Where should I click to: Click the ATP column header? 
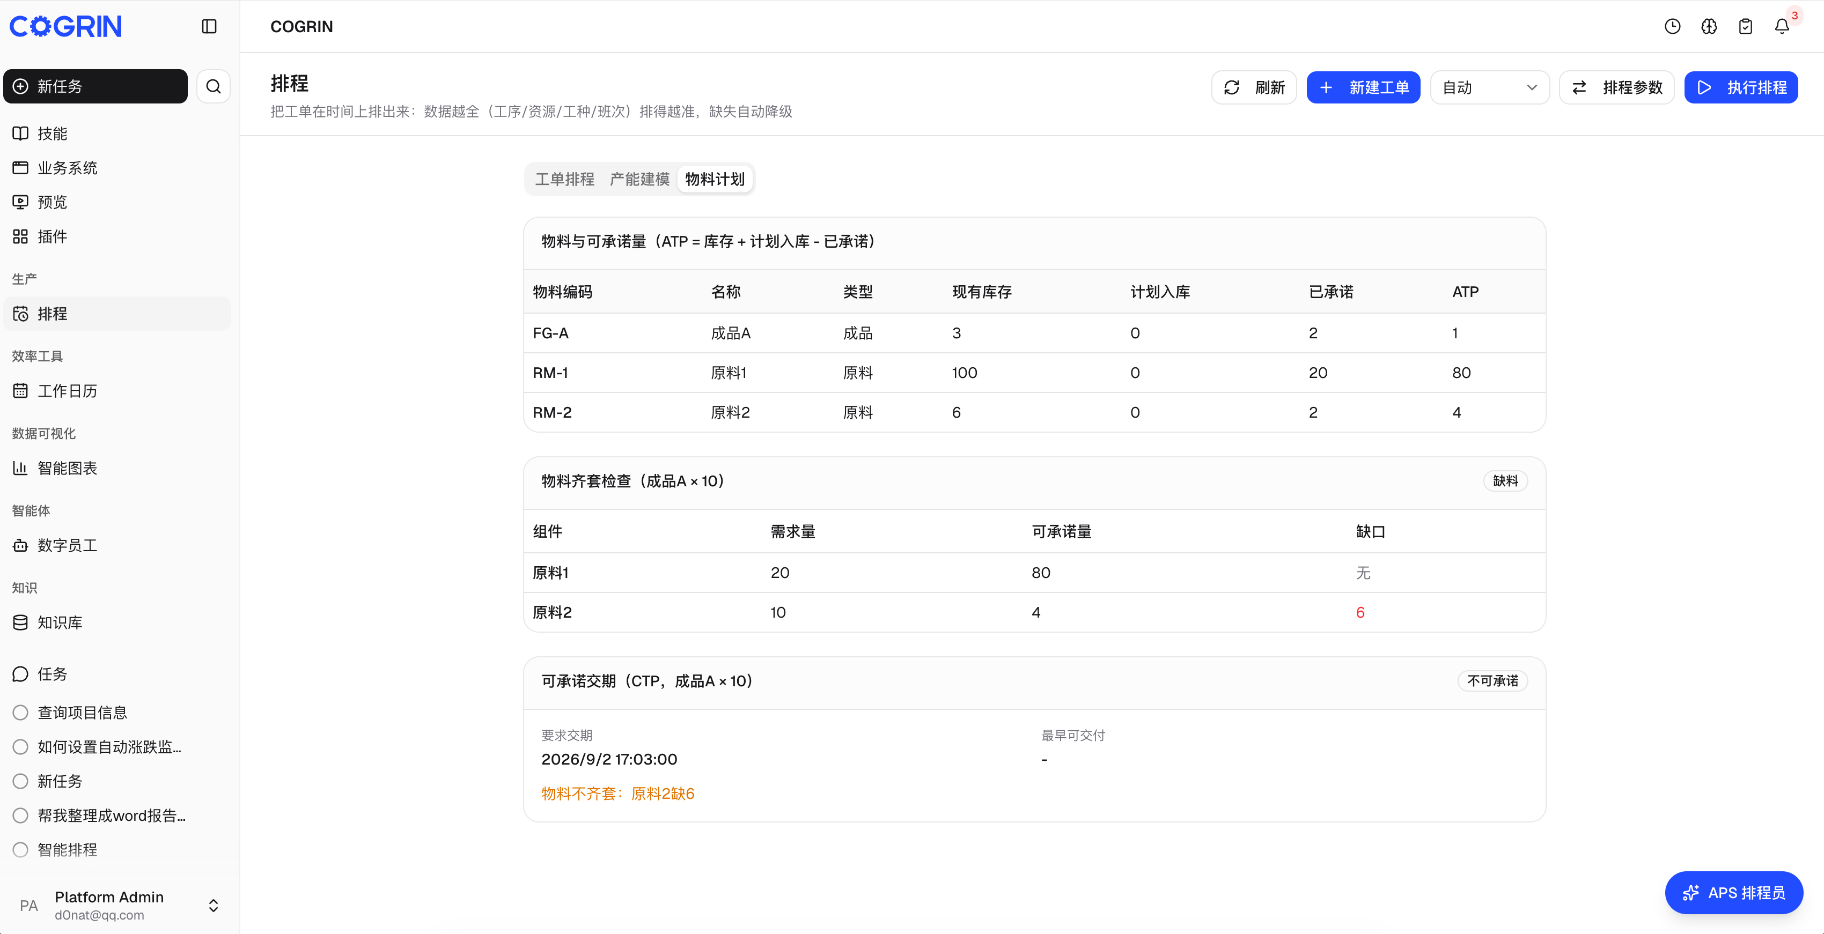point(1465,292)
